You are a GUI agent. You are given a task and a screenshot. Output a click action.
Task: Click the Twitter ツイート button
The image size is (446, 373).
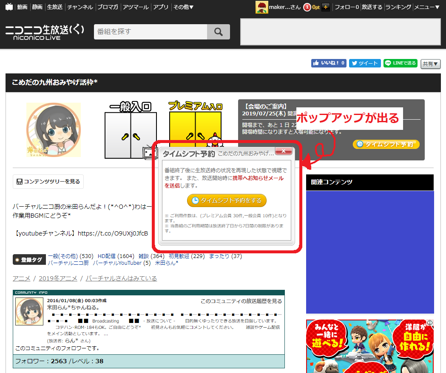365,63
